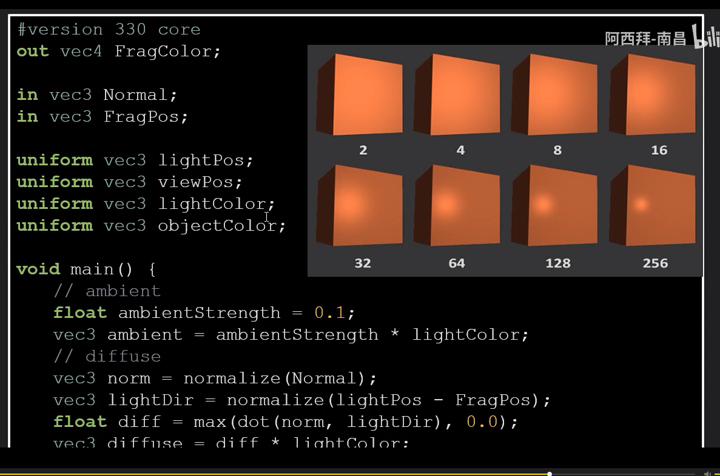
Task: Click the cube image labeled 64
Action: pyautogui.click(x=457, y=206)
